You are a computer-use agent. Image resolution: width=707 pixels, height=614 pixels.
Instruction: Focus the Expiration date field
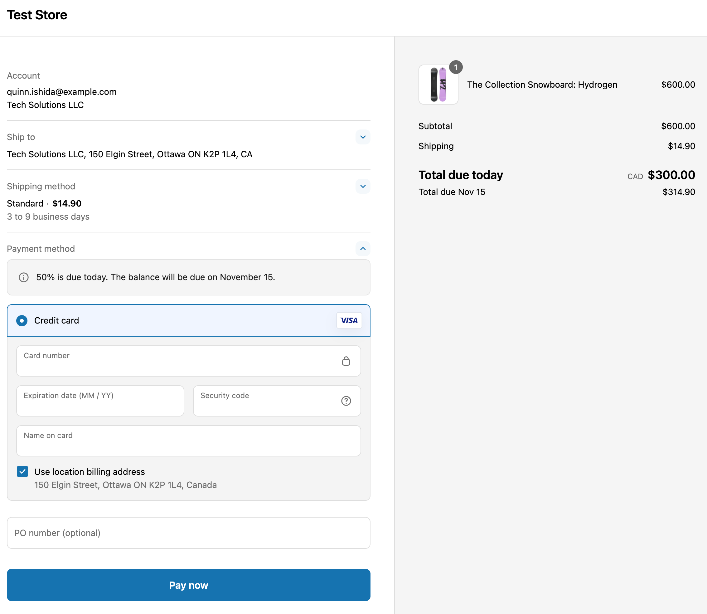coord(100,401)
